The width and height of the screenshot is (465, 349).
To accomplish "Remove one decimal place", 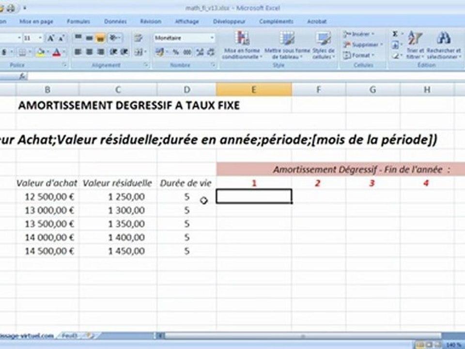I will point(211,52).
